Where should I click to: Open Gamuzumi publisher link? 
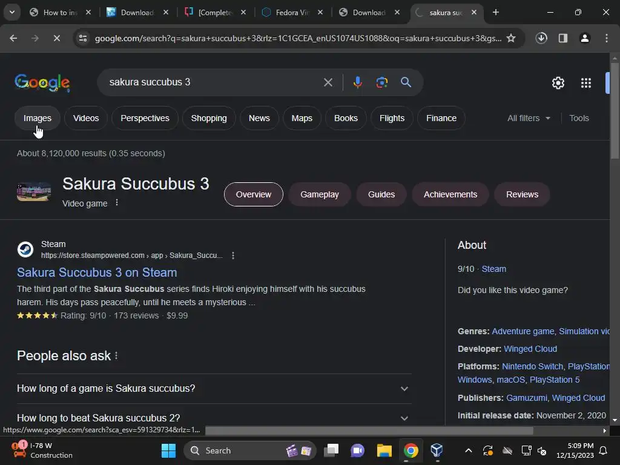pyautogui.click(x=527, y=398)
